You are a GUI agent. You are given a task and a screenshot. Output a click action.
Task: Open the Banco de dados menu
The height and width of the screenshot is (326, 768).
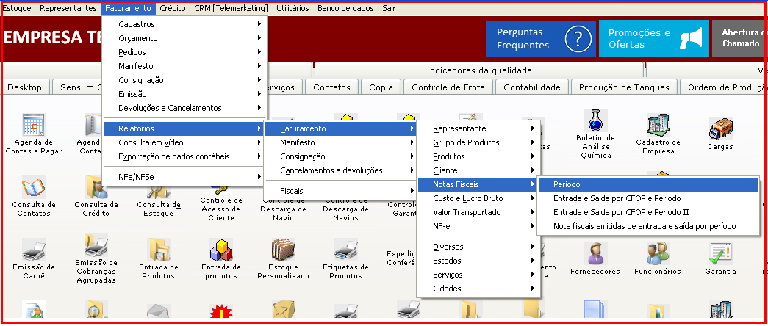345,8
